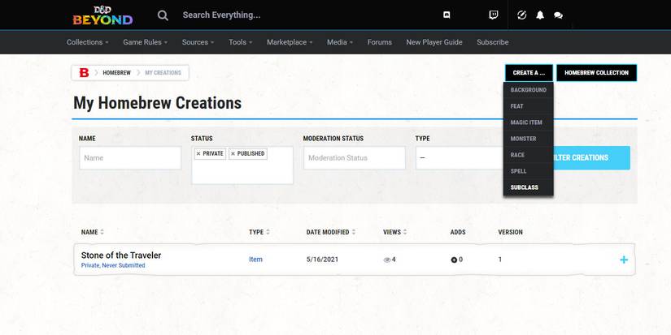Select Magic Item in create menu
The height and width of the screenshot is (335, 671).
click(526, 122)
